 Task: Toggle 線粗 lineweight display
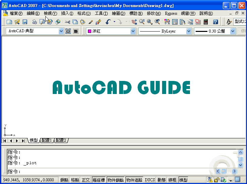tap(172, 180)
